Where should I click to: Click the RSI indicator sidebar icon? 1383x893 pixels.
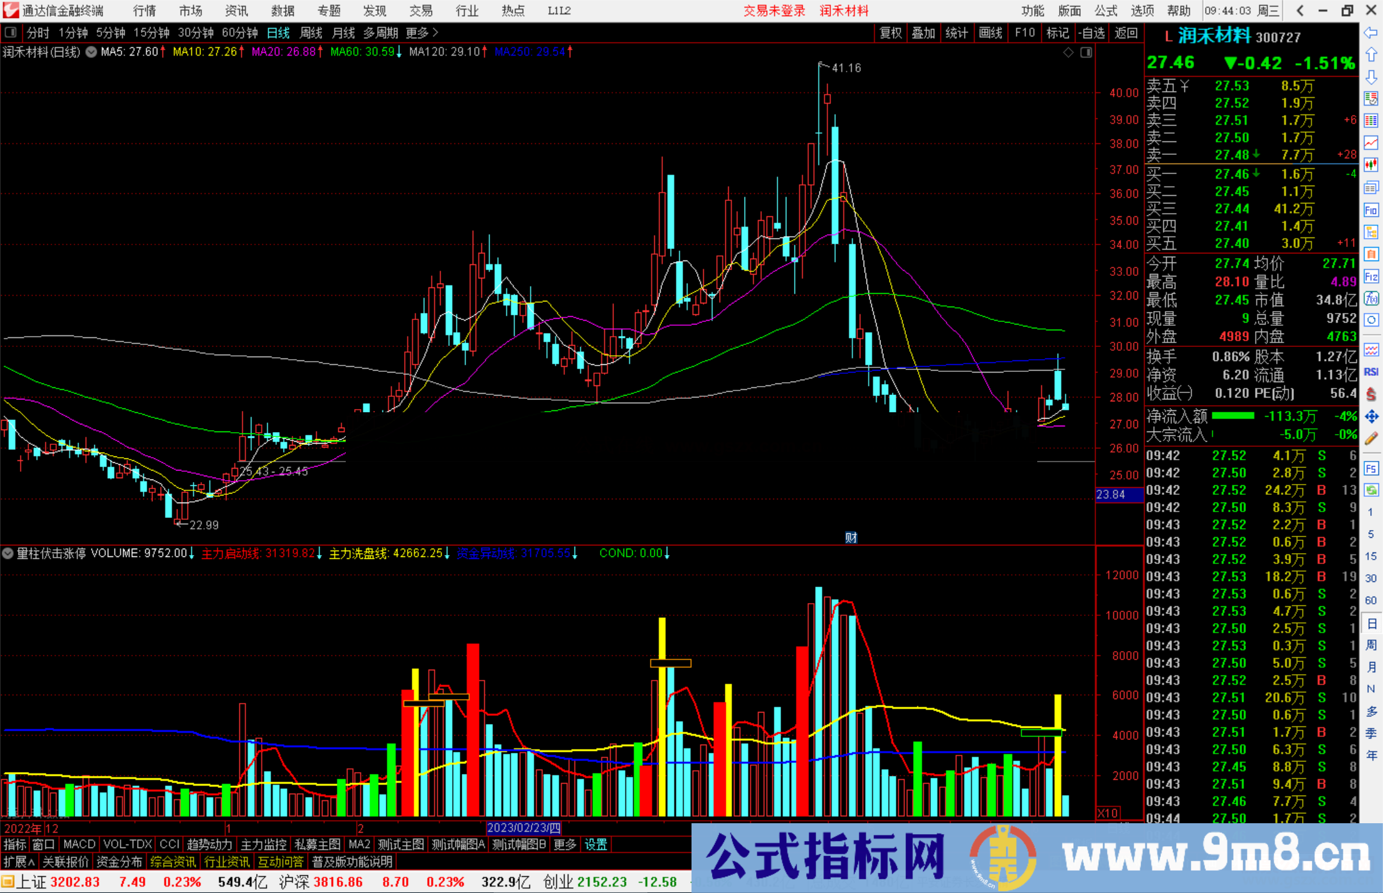[1371, 372]
